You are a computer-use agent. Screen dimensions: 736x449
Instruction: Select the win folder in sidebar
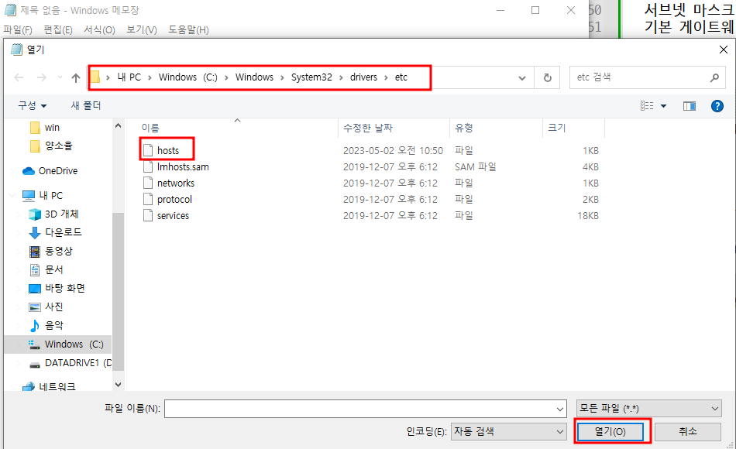coord(52,128)
